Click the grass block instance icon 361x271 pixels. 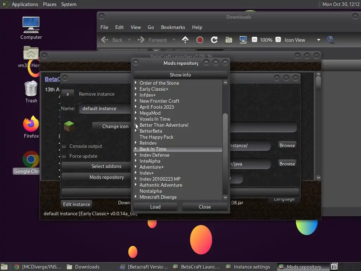(69, 126)
